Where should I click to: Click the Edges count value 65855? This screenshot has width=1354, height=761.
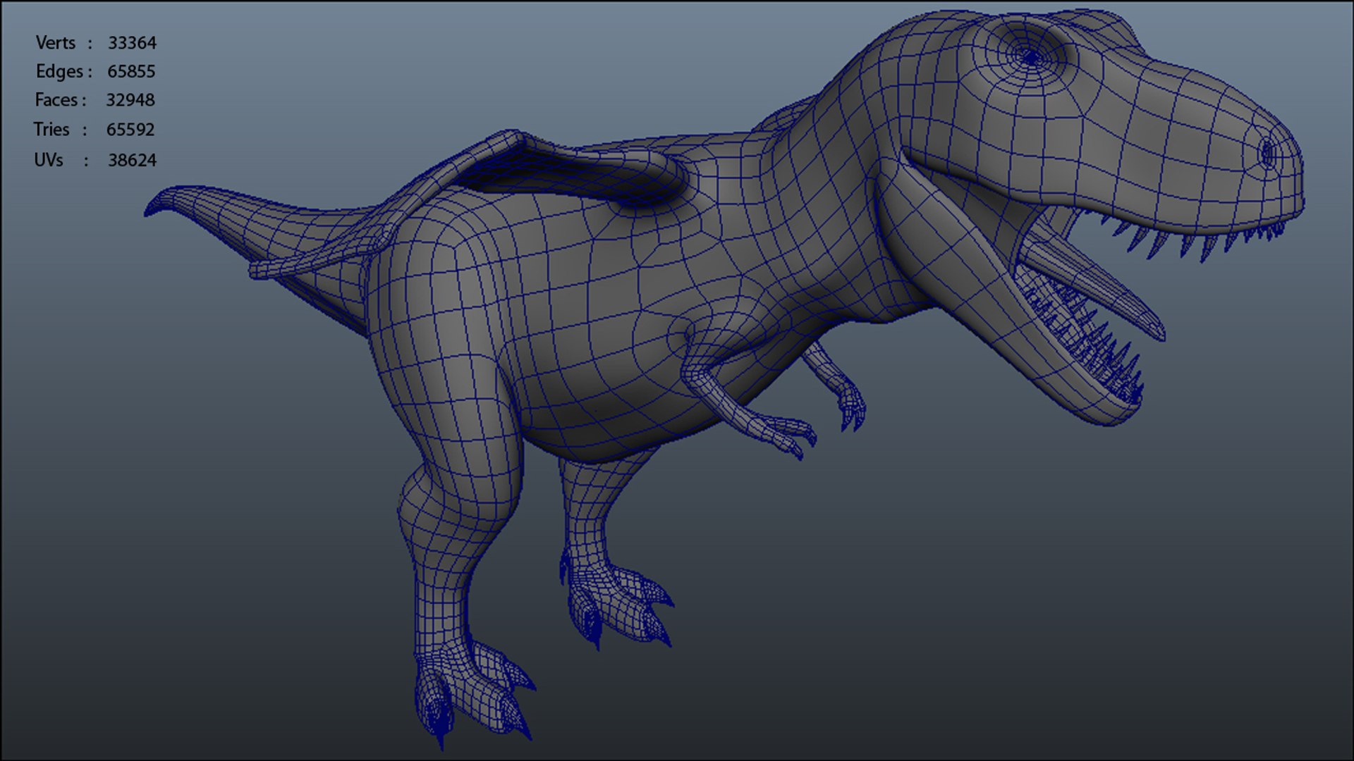131,72
